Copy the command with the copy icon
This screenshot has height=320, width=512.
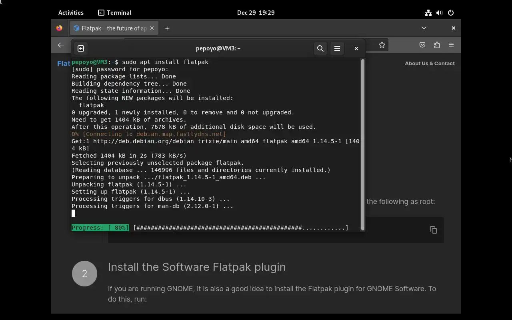[x=433, y=230]
